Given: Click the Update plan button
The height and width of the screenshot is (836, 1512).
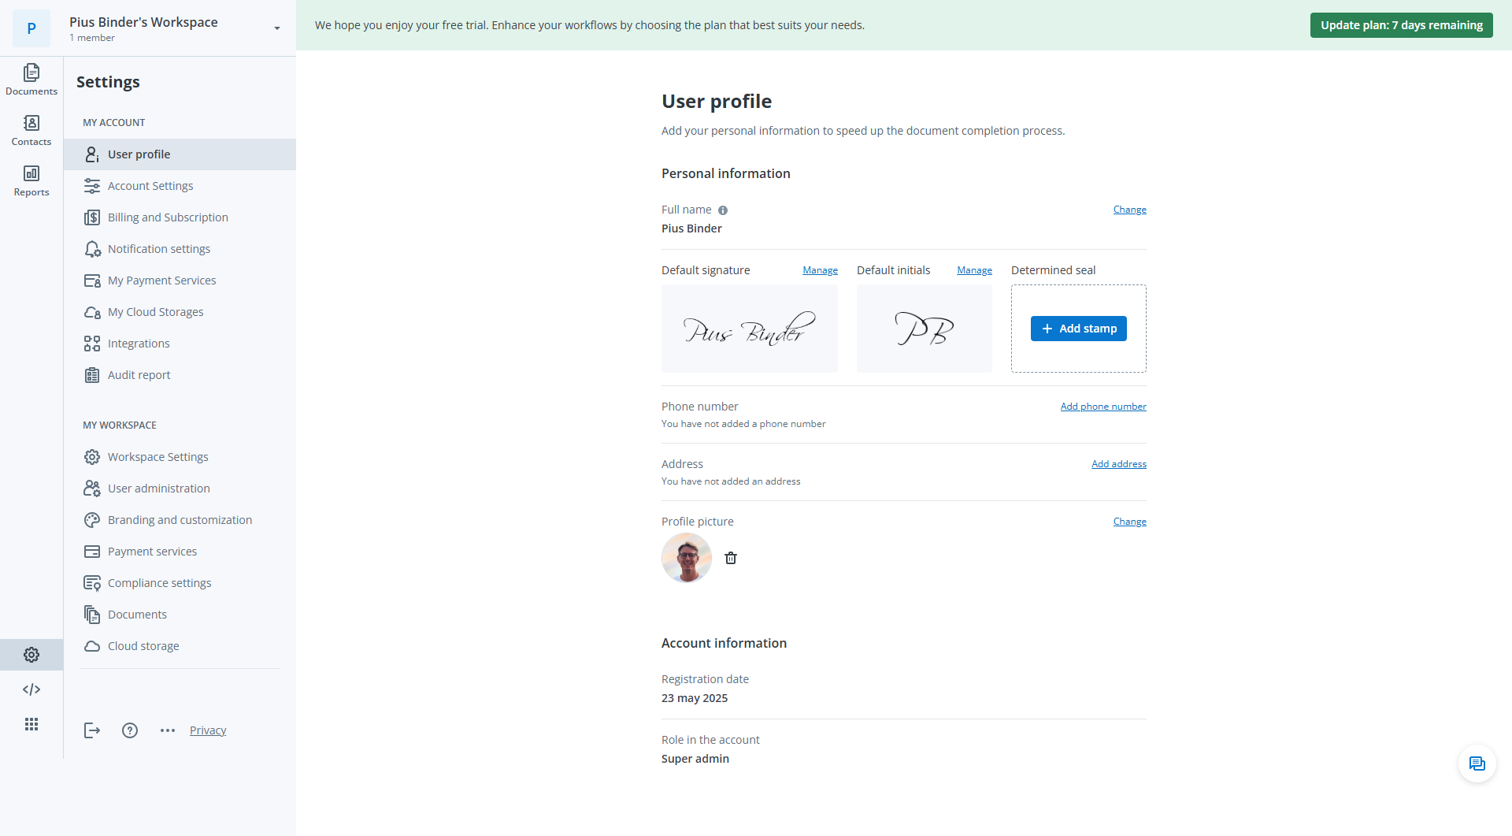Looking at the screenshot, I should [x=1401, y=25].
